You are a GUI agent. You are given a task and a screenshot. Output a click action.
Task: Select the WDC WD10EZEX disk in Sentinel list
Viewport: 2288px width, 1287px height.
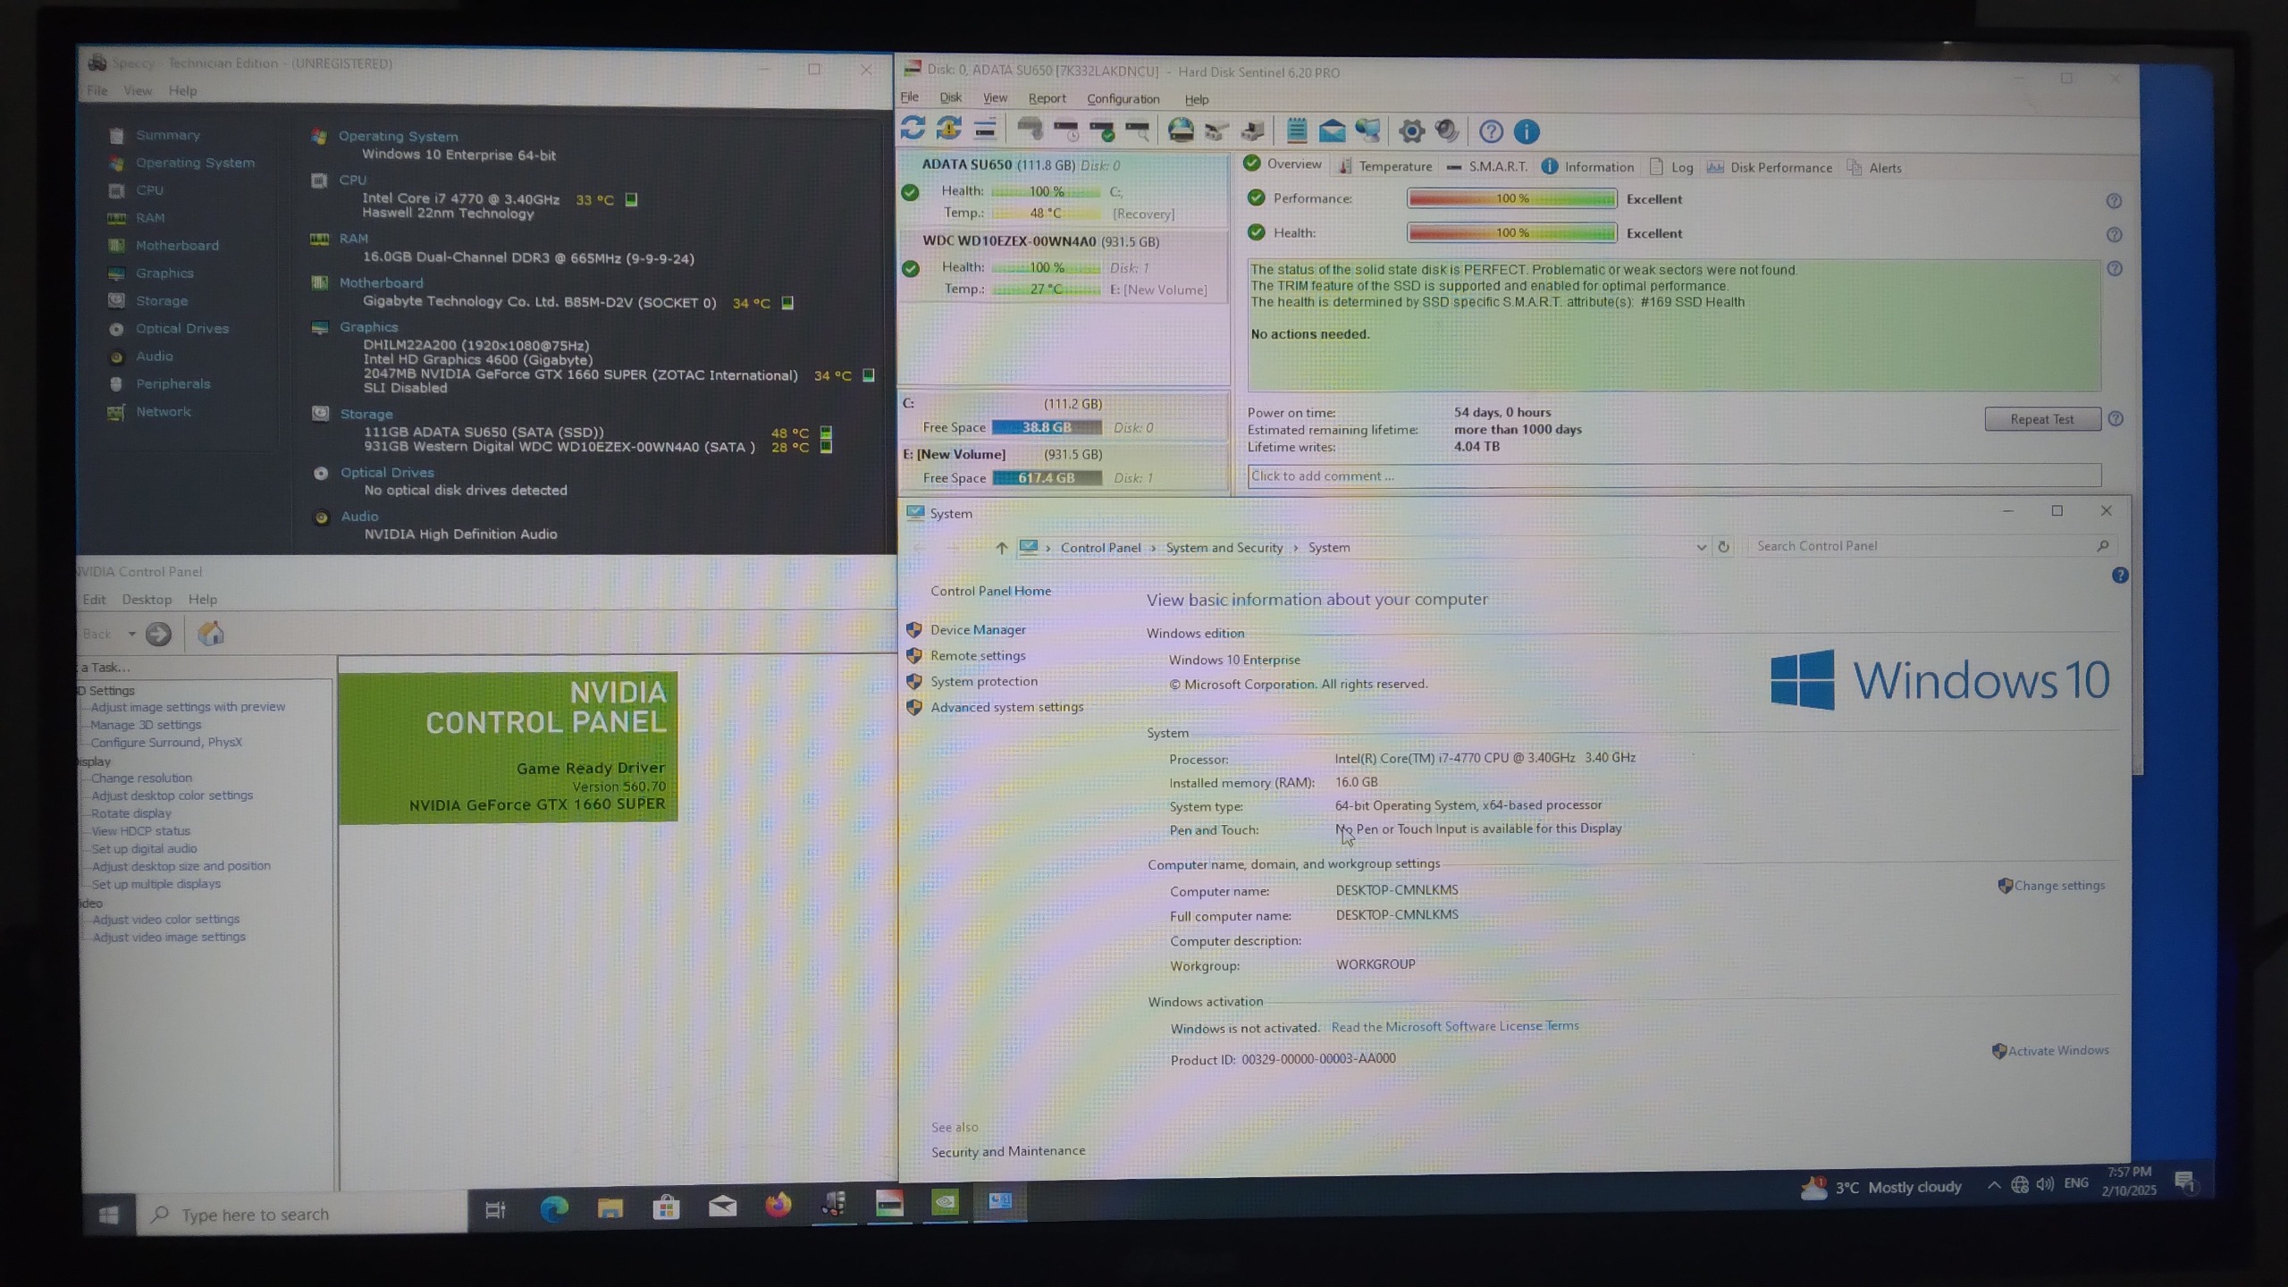pyautogui.click(x=1063, y=265)
